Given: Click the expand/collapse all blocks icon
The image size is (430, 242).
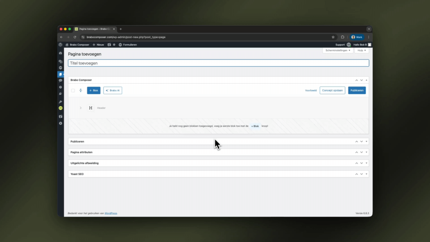Looking at the screenshot, I should (x=81, y=90).
